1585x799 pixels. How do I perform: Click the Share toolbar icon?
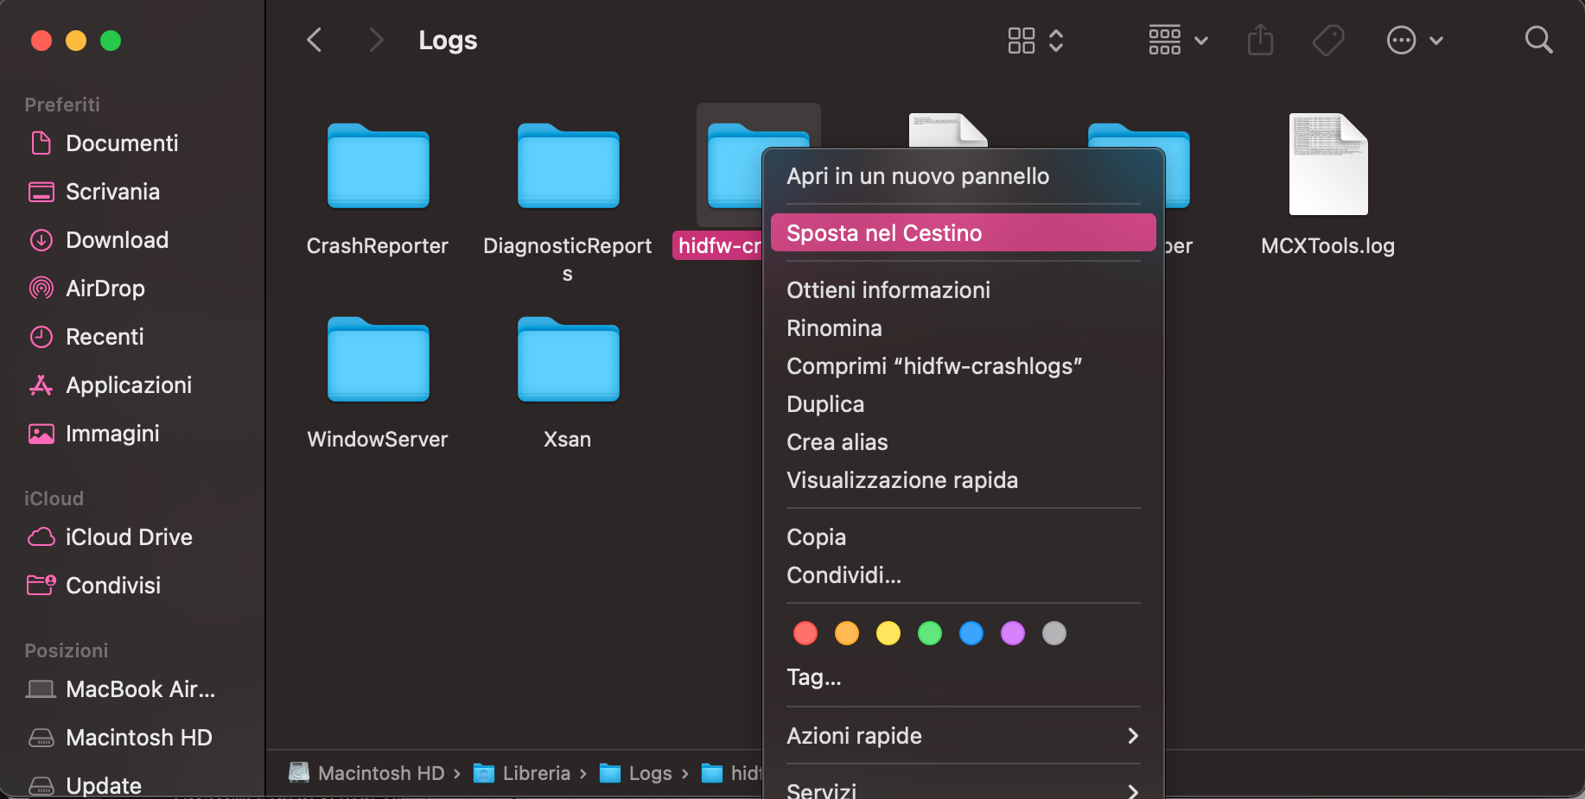1260,41
